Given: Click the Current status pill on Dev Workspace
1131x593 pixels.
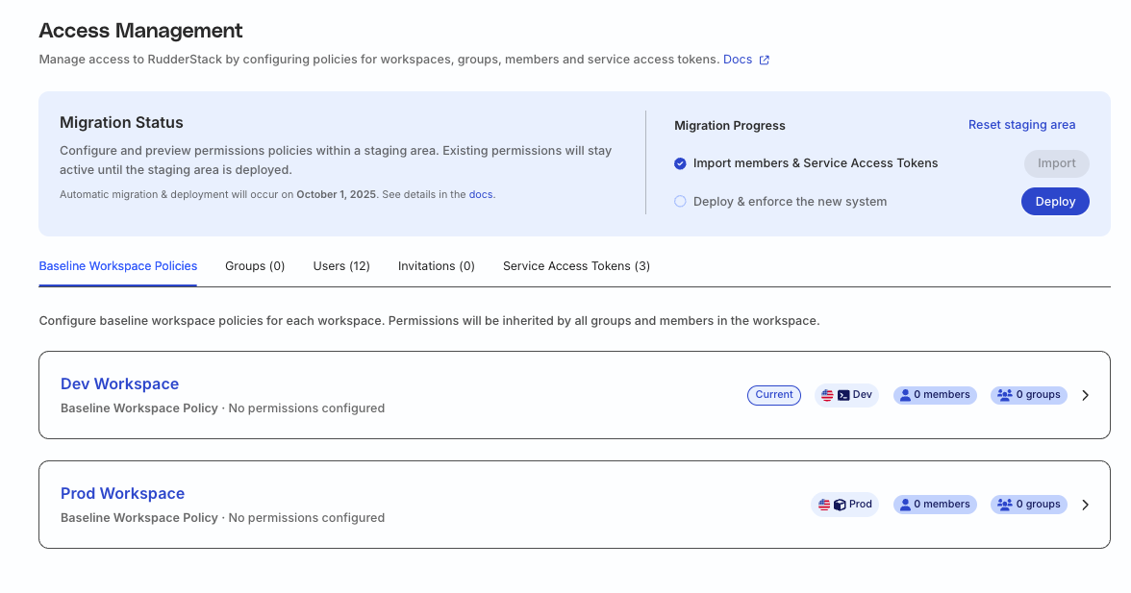Looking at the screenshot, I should (x=773, y=394).
